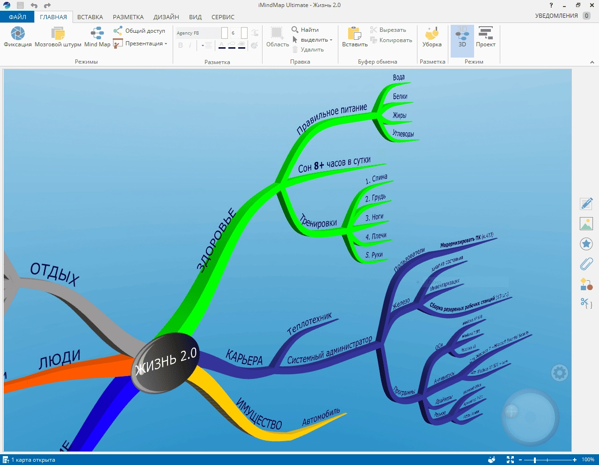Open выделить selection dropdown
599x465 pixels.
(x=312, y=40)
